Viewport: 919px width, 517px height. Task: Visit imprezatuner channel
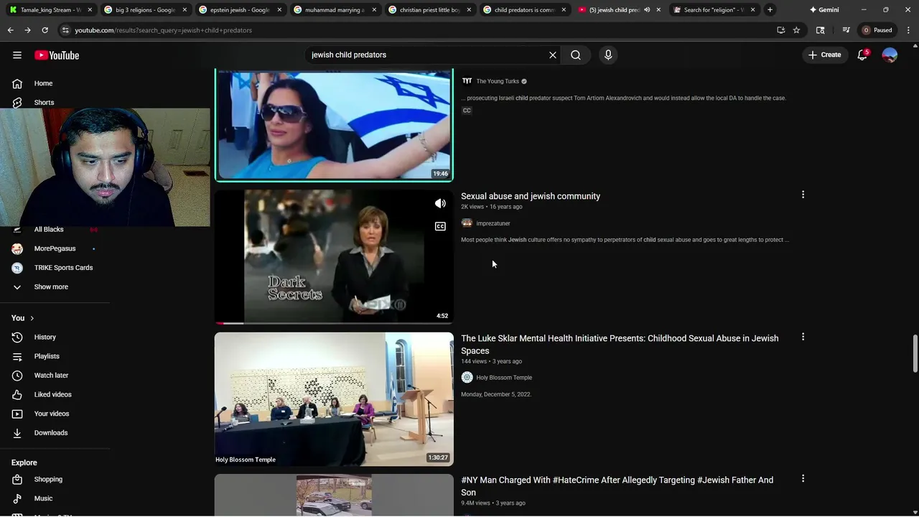click(493, 223)
